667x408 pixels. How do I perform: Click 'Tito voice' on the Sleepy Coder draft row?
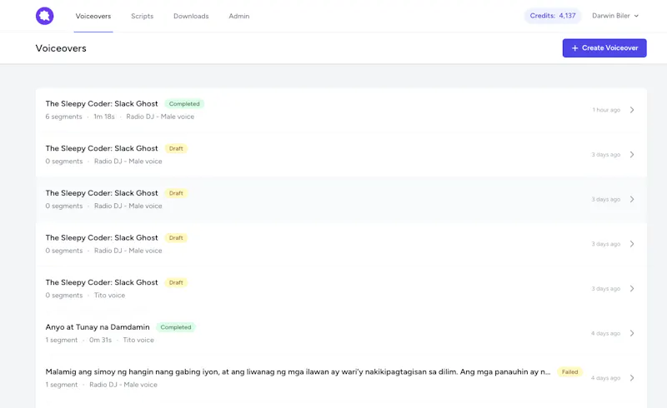[x=110, y=296]
